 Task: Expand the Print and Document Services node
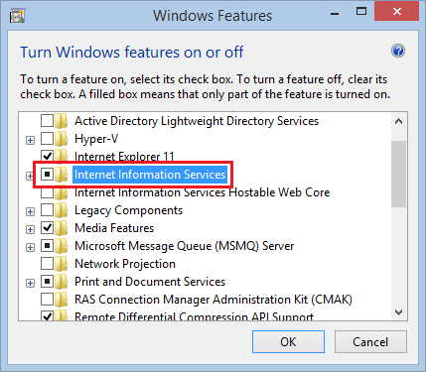coord(30,283)
